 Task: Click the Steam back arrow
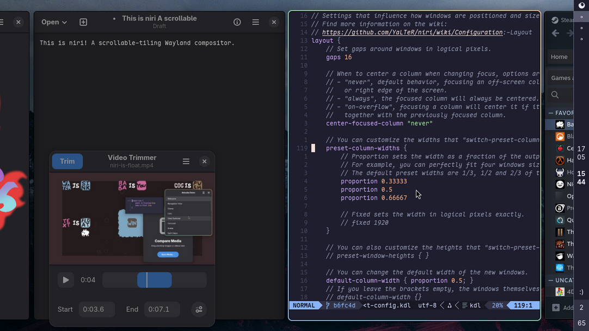tap(556, 33)
